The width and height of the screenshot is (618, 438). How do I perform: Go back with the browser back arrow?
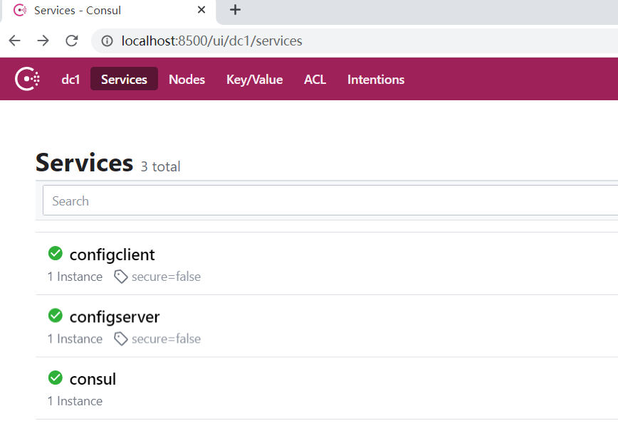(x=14, y=41)
